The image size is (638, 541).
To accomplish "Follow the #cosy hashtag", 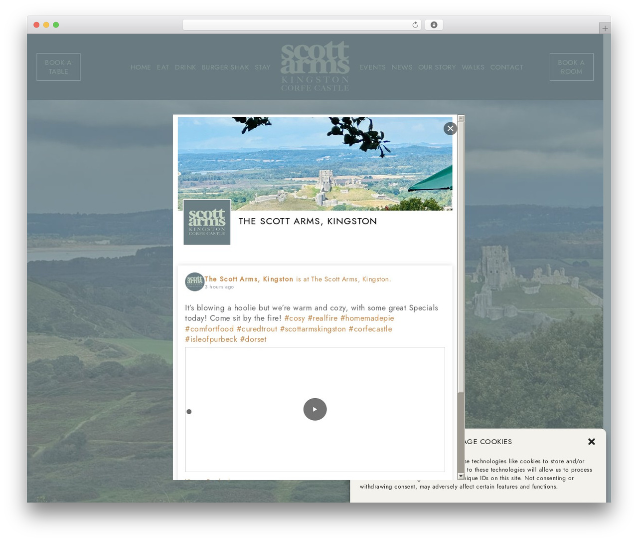I will click(x=295, y=318).
